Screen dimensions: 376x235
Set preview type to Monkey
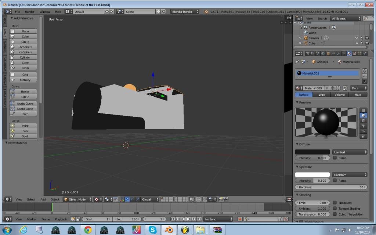[364, 126]
